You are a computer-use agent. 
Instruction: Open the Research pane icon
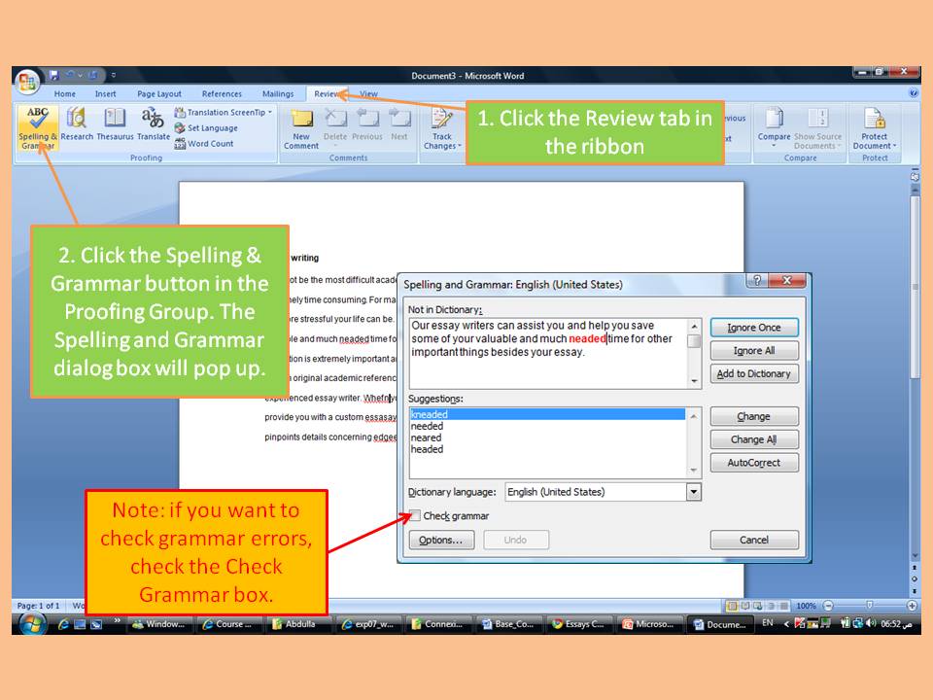[x=77, y=124]
